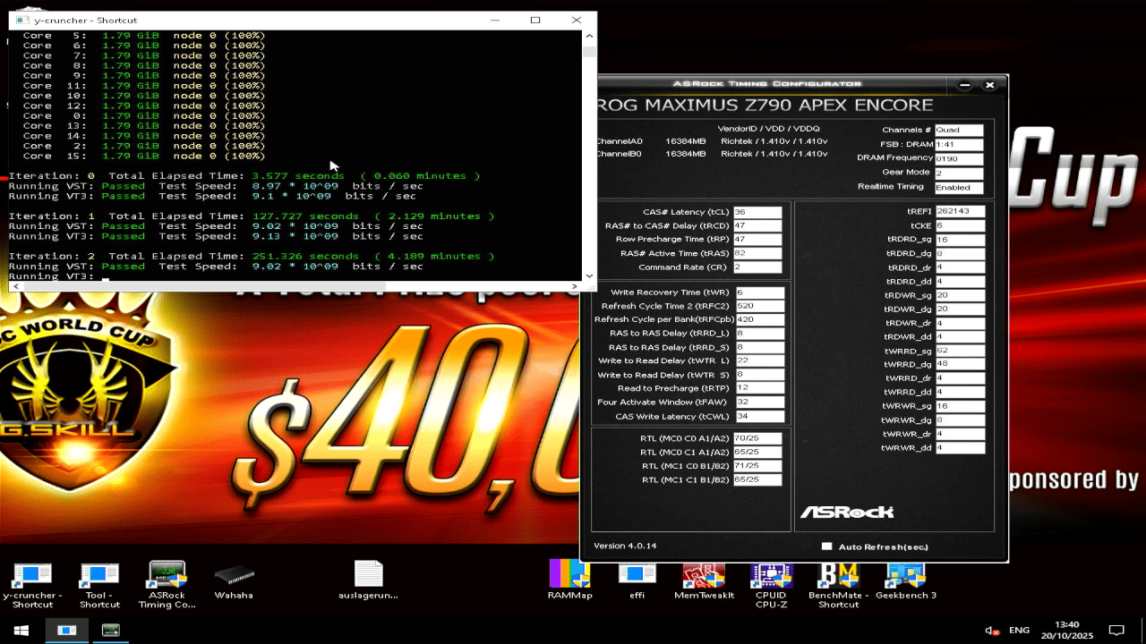
Task: Click the muted volume tray icon
Action: coord(992,630)
